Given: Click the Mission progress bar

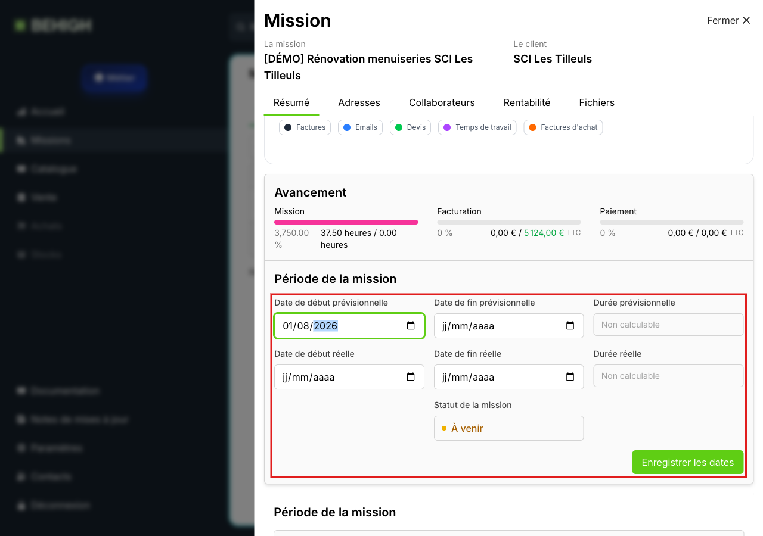Looking at the screenshot, I should (x=346, y=222).
